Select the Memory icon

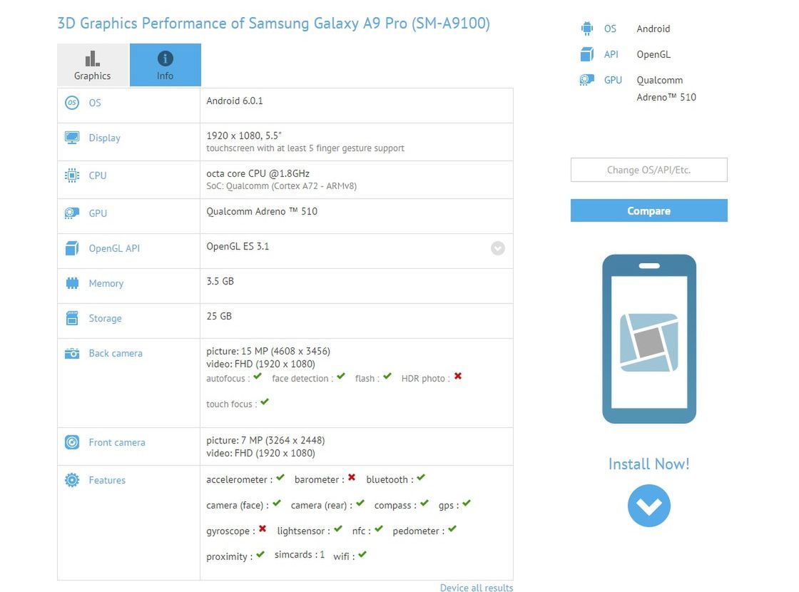[x=71, y=283]
